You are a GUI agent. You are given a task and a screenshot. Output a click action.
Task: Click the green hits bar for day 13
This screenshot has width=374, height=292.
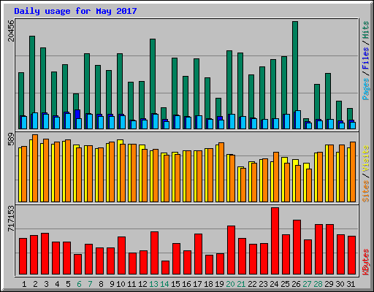(153, 75)
